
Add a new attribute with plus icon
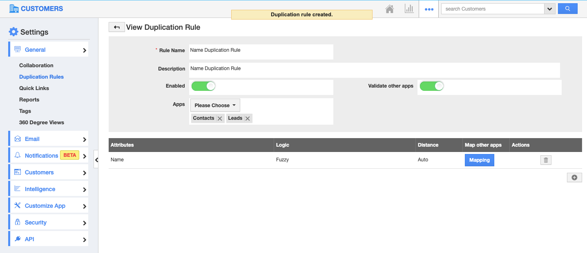574,178
